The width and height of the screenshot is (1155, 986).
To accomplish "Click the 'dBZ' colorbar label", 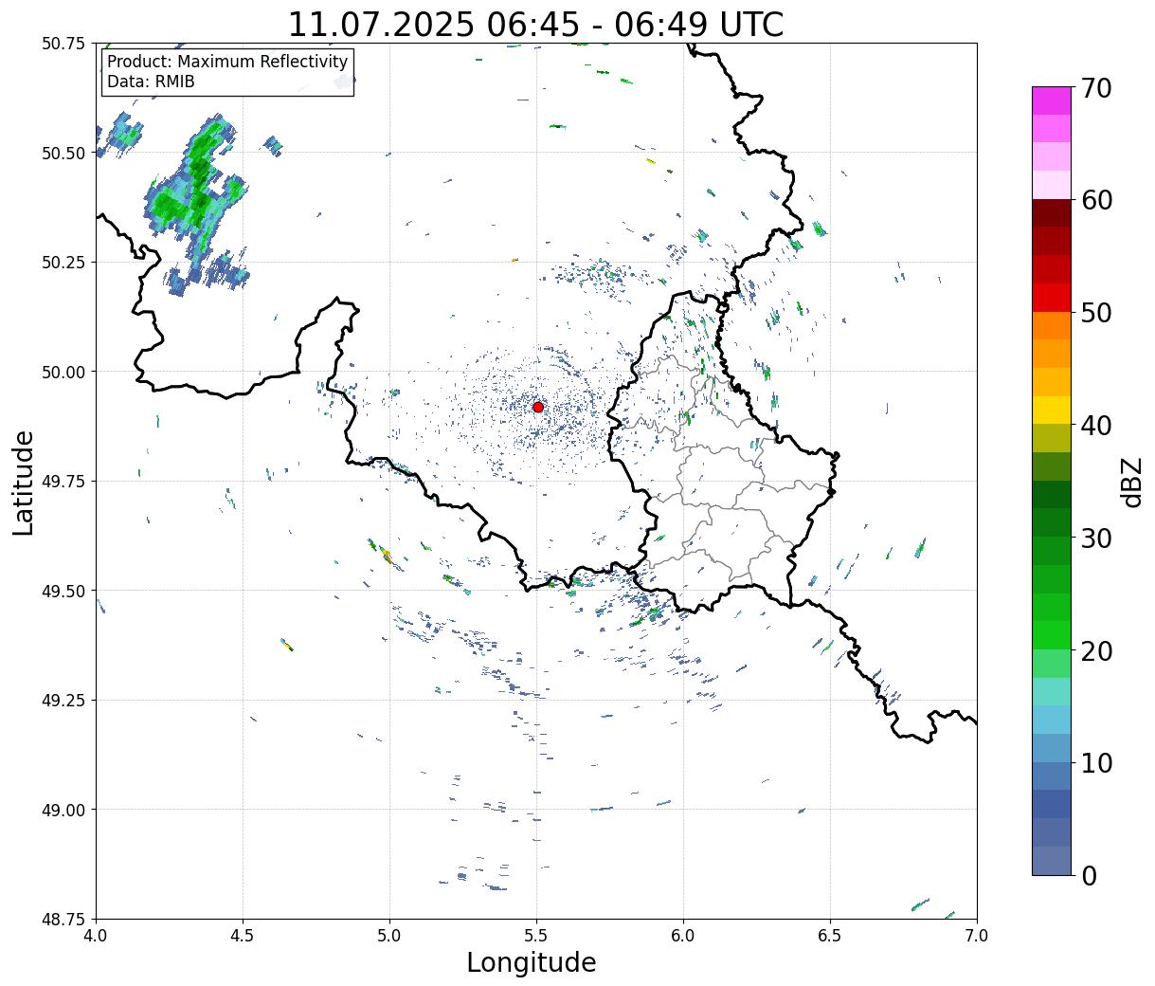I will click(1131, 482).
